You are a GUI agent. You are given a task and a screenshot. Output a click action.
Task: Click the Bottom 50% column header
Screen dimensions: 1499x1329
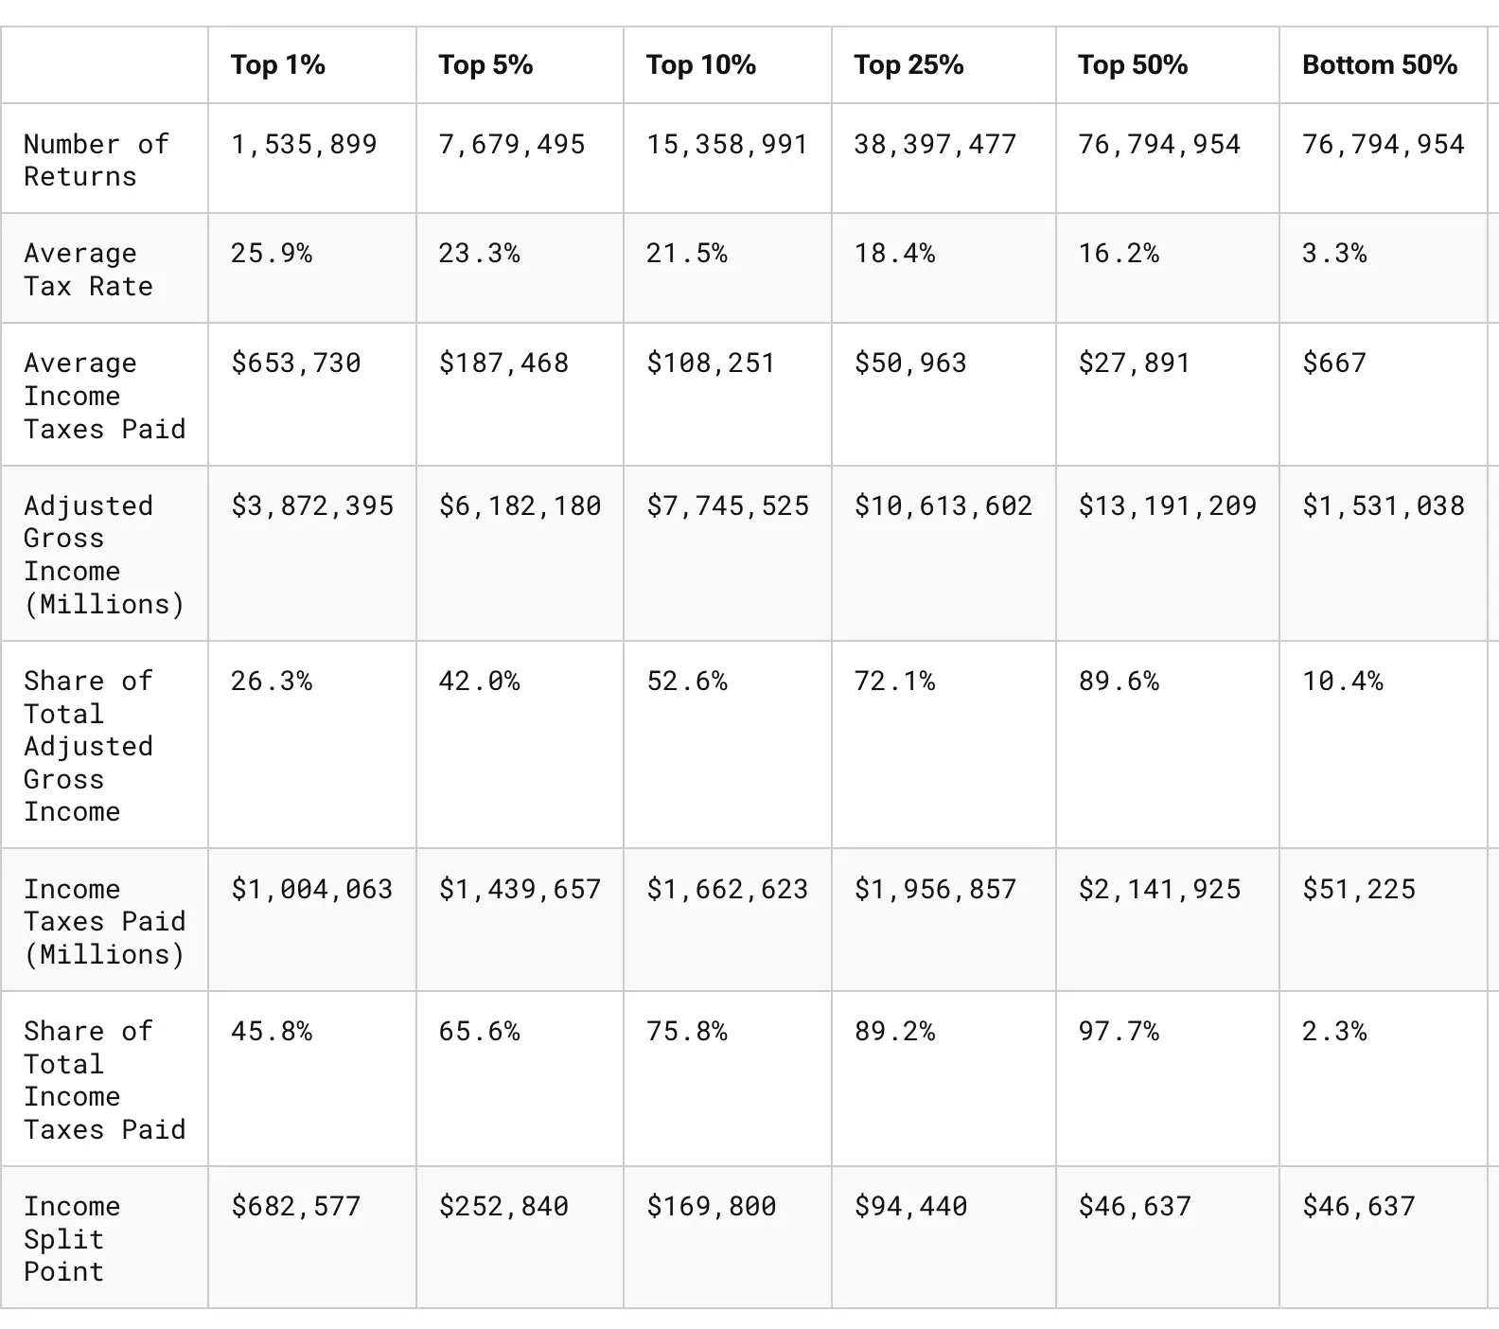pos(1380,65)
